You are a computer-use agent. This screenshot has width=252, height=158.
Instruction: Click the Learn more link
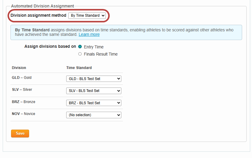[89, 35]
